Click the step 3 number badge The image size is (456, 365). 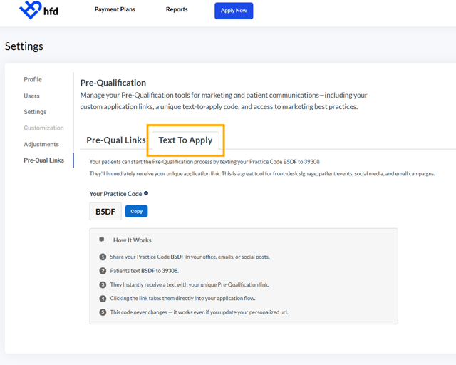[103, 284]
